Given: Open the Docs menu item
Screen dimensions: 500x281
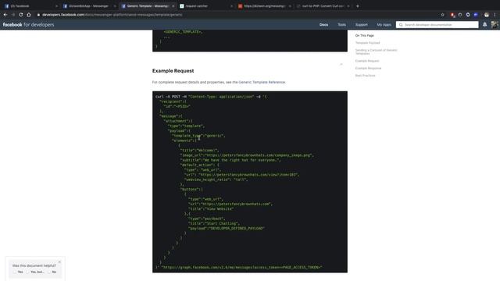Looking at the screenshot, I should pos(323,24).
